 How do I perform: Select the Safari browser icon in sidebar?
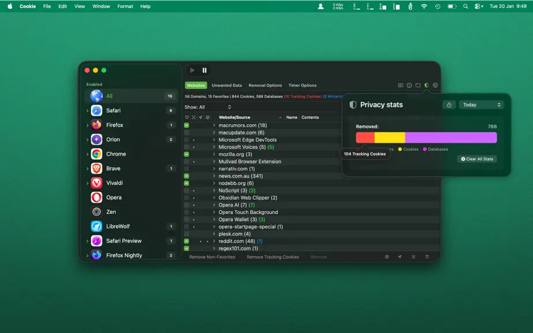click(x=97, y=110)
